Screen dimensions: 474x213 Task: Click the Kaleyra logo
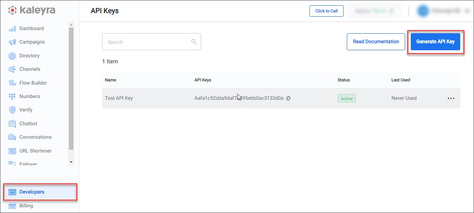[31, 10]
